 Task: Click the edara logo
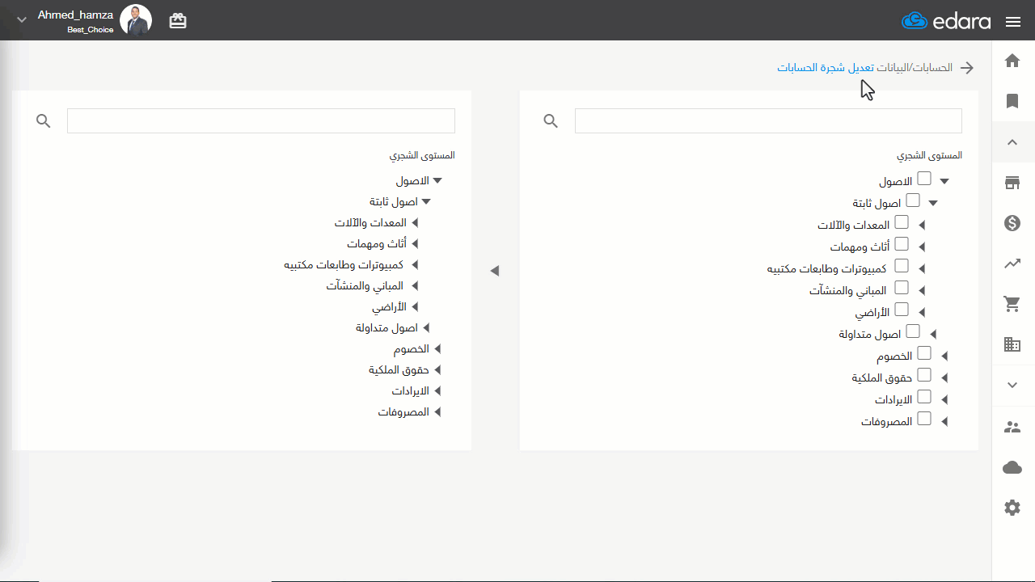(x=946, y=21)
